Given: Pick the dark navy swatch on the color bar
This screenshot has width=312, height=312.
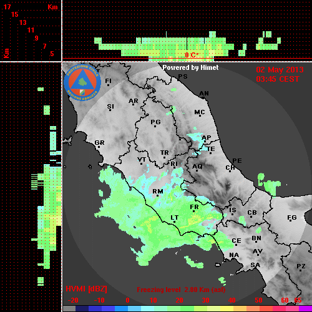Looking at the screenshot, I should tap(82, 309).
